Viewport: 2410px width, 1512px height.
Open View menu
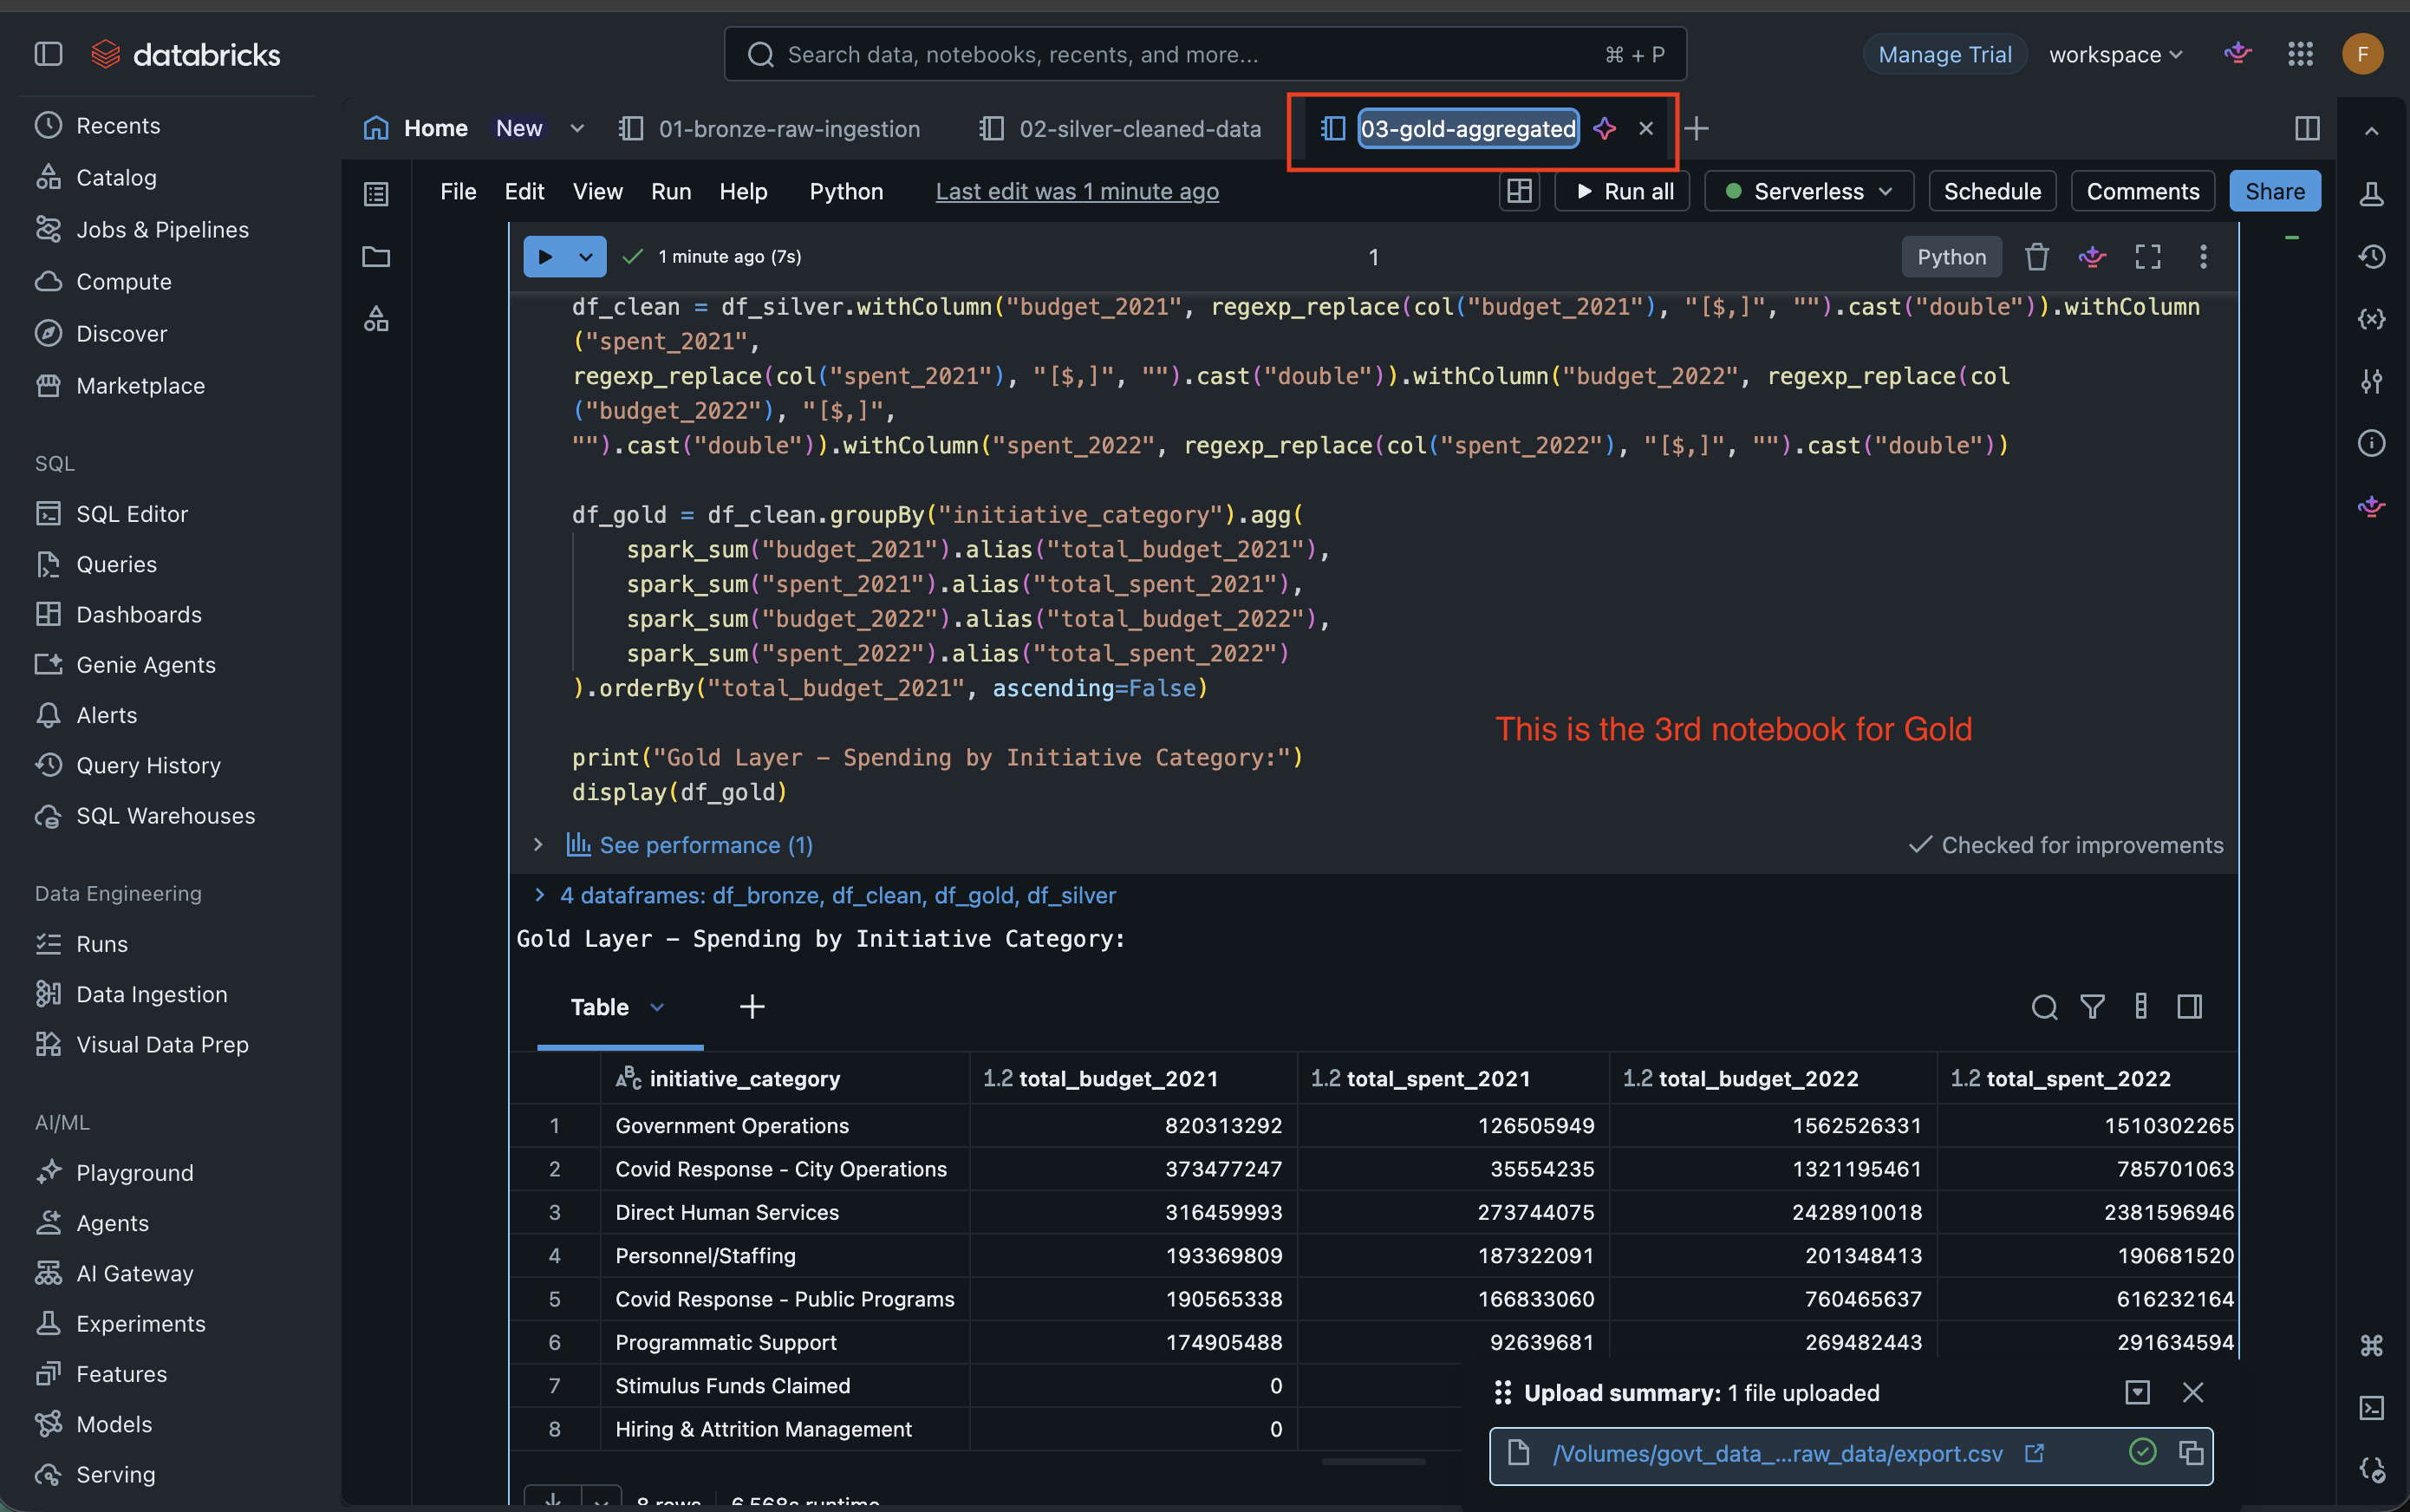pyautogui.click(x=597, y=192)
